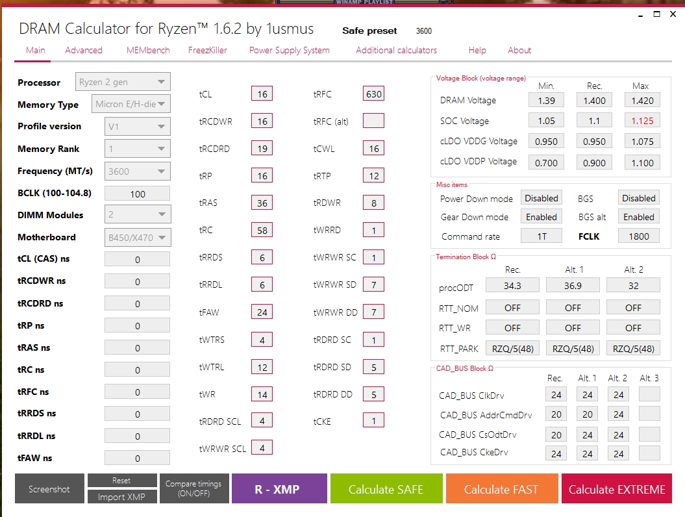Click DRAM Voltage Rec. value 1.400

click(594, 100)
